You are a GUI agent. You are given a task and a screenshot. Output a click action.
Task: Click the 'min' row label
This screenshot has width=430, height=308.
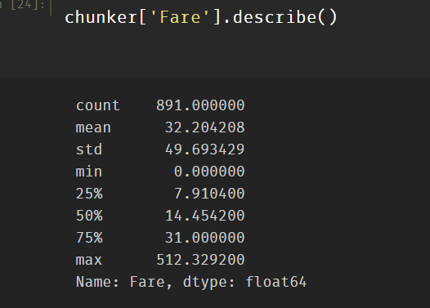click(89, 172)
